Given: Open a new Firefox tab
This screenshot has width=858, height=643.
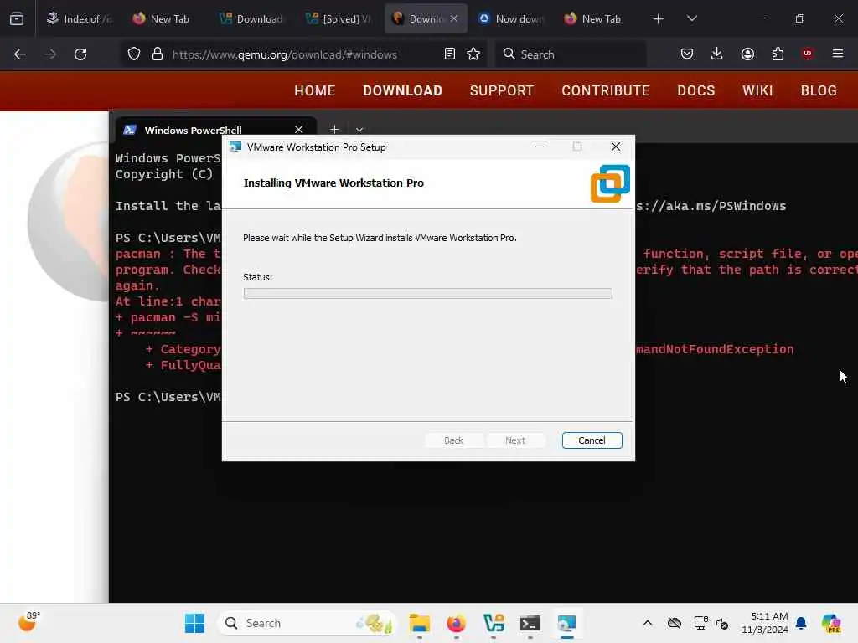Looking at the screenshot, I should 659,19.
